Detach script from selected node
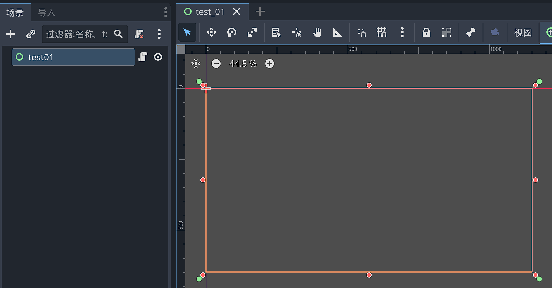This screenshot has height=288, width=552. click(139, 34)
